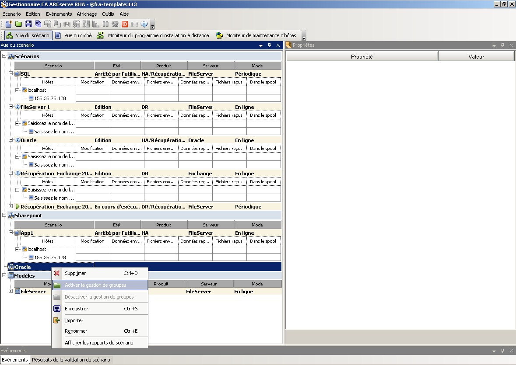The width and height of the screenshot is (516, 365).
Task: Click the red stop toolbar icon
Action: point(125,24)
